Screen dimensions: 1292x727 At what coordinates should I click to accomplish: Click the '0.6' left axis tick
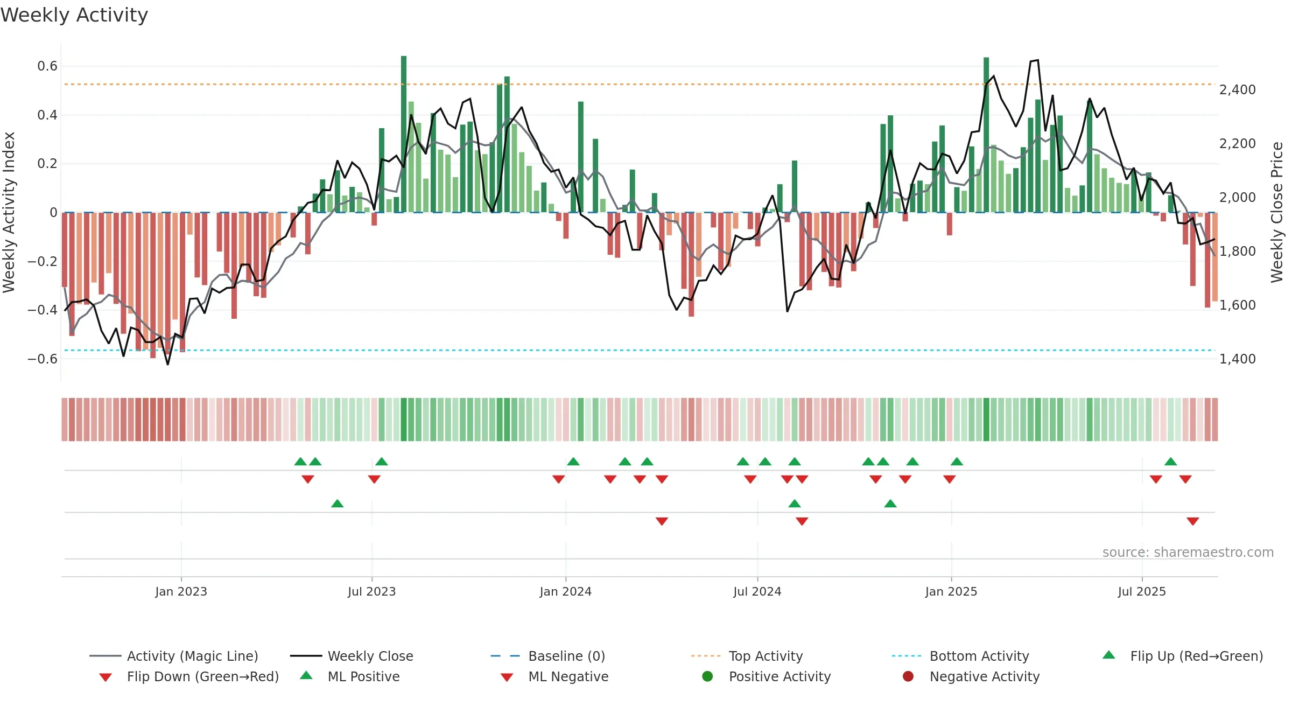[x=47, y=66]
